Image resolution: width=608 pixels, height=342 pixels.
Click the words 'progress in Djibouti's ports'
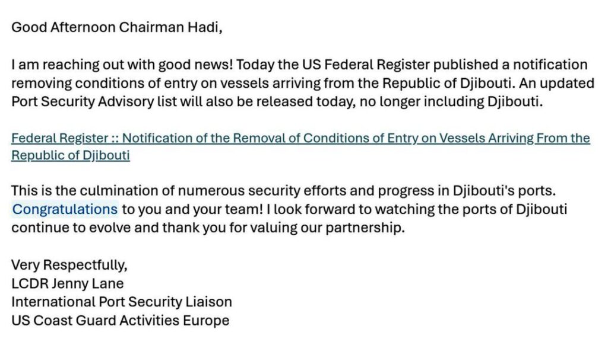click(467, 191)
